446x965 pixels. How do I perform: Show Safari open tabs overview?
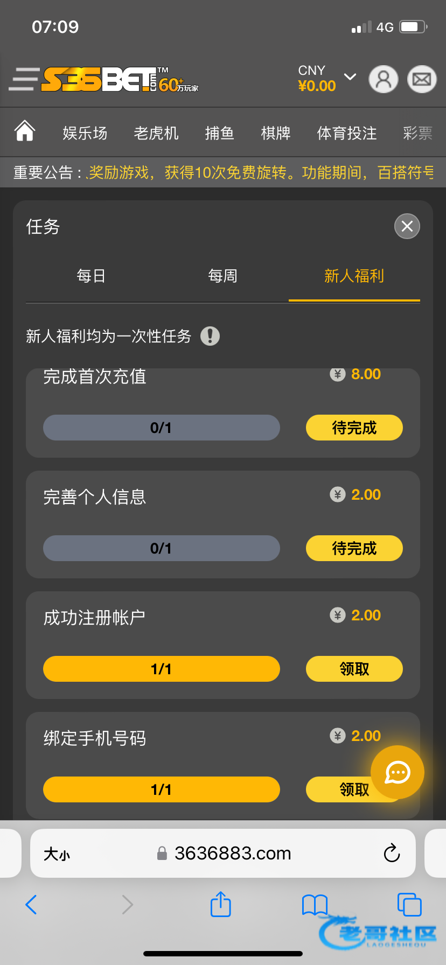click(409, 905)
